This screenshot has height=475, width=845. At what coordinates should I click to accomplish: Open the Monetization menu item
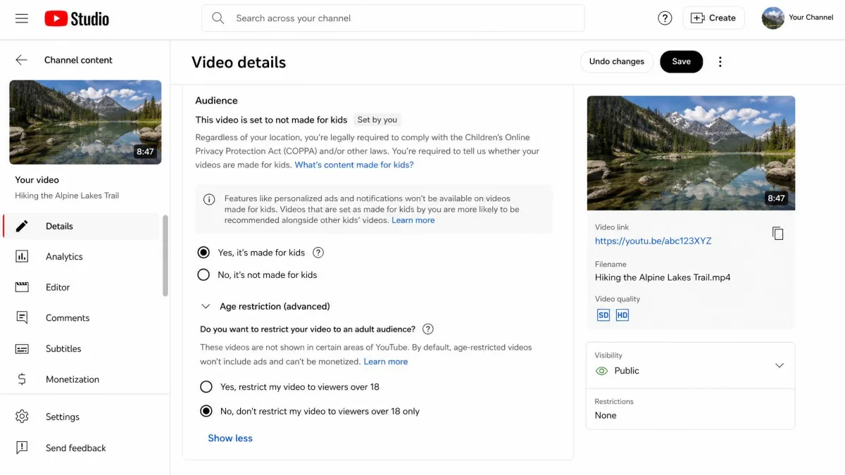(x=82, y=379)
